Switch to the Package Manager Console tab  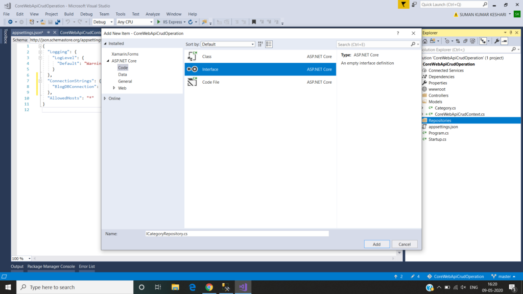click(x=51, y=266)
